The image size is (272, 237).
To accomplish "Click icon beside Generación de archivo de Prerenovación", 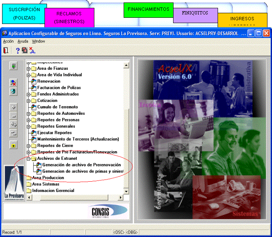I will [39, 165].
